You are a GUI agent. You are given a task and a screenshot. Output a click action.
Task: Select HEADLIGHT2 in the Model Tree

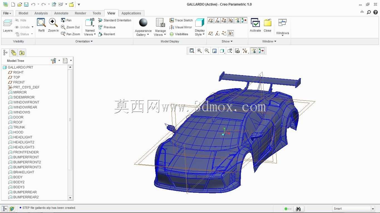point(24,142)
